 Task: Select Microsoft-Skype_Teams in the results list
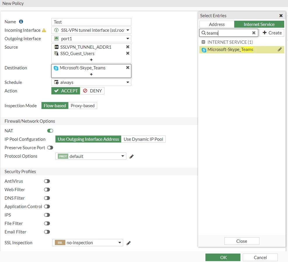click(x=242, y=50)
